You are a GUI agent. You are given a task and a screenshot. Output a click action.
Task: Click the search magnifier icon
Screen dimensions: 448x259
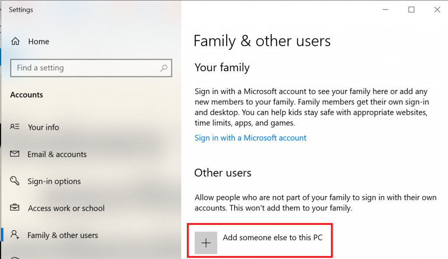point(164,68)
